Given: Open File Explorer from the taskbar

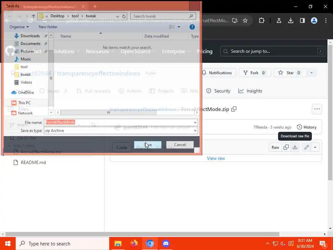Looking at the screenshot, I should 118,243.
